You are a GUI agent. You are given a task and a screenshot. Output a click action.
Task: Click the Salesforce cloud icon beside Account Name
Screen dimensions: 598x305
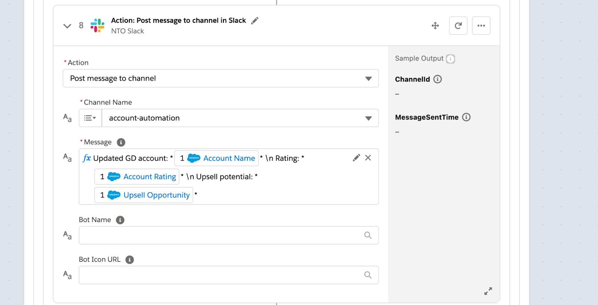194,158
